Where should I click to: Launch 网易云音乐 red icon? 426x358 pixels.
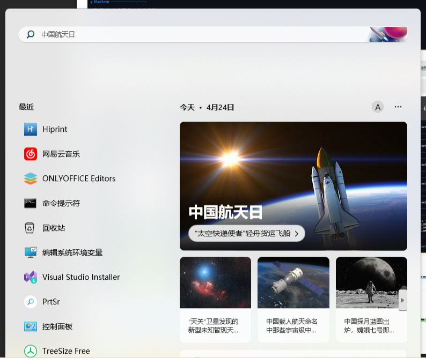(x=31, y=154)
